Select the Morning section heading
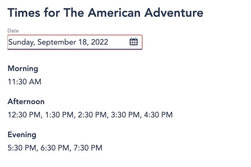Screen dimensions: 251x167 coord(23,69)
